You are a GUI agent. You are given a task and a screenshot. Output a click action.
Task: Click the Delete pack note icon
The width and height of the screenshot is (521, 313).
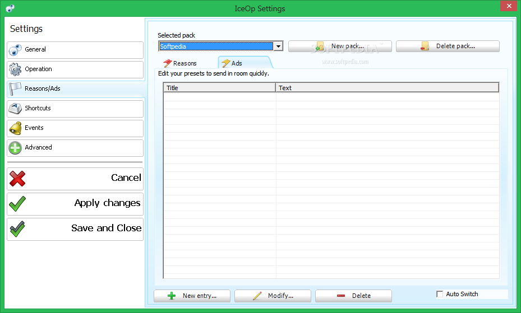pyautogui.click(x=425, y=46)
